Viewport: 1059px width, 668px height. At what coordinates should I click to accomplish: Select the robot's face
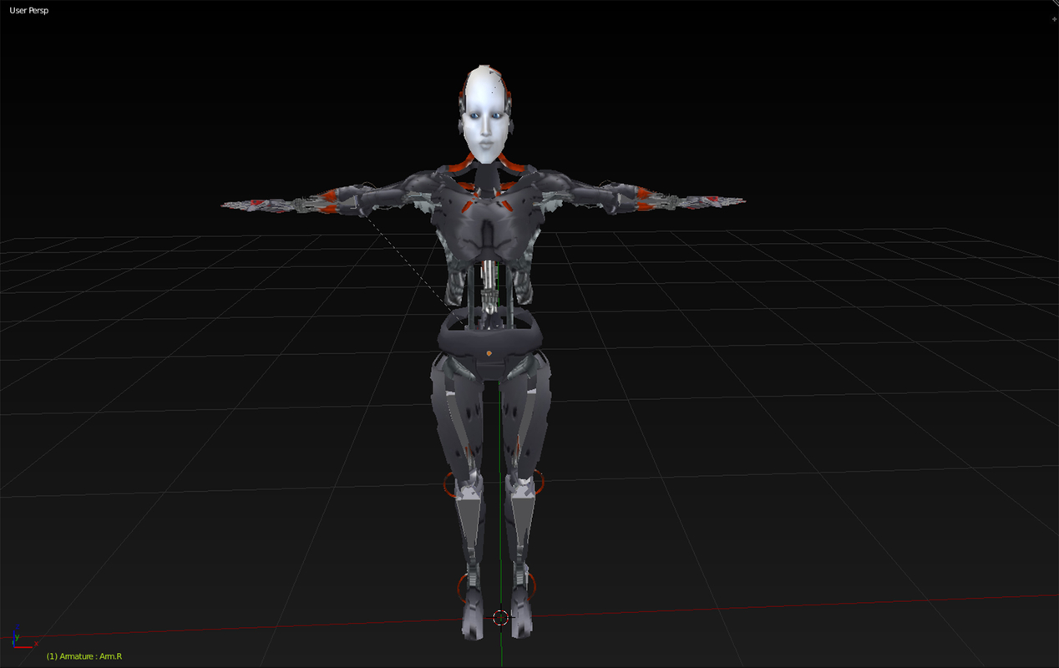click(487, 125)
